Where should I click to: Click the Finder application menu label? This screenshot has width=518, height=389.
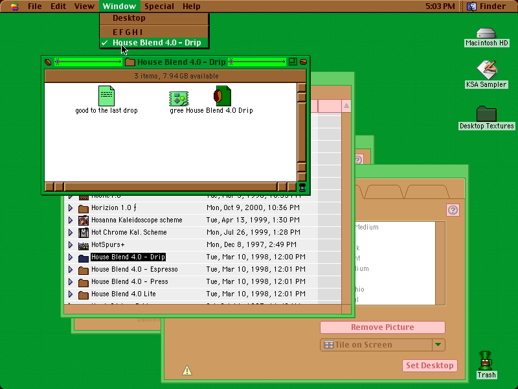tap(493, 6)
